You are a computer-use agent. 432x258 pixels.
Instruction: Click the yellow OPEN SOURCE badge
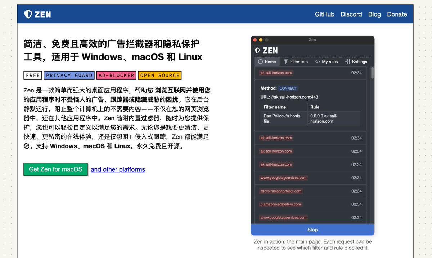coord(159,75)
